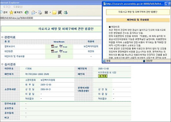Minimize the popup window
This screenshot has width=171, height=122.
click(x=166, y=4)
